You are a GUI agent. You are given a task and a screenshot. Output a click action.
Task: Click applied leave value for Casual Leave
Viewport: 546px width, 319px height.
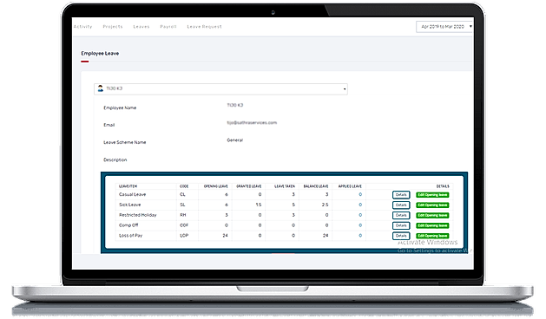pos(360,194)
